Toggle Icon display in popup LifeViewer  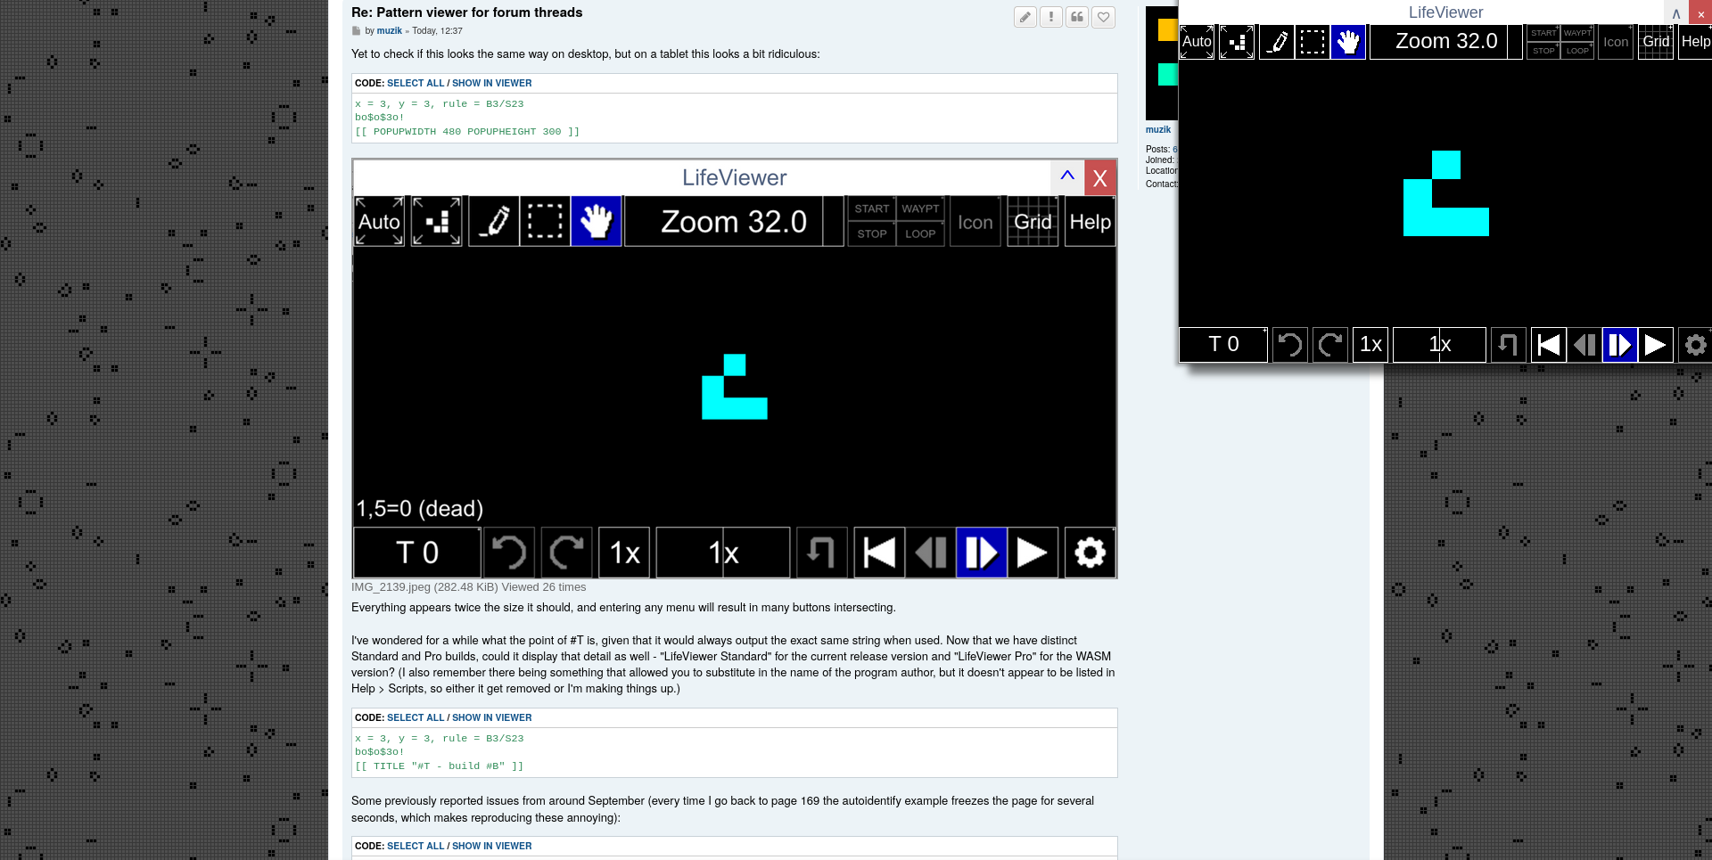[x=1616, y=42]
